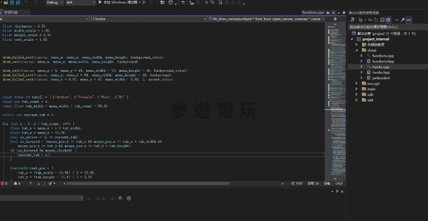Collapse the project_internal project node
The height and width of the screenshot is (221, 428).
pyautogui.click(x=352, y=39)
